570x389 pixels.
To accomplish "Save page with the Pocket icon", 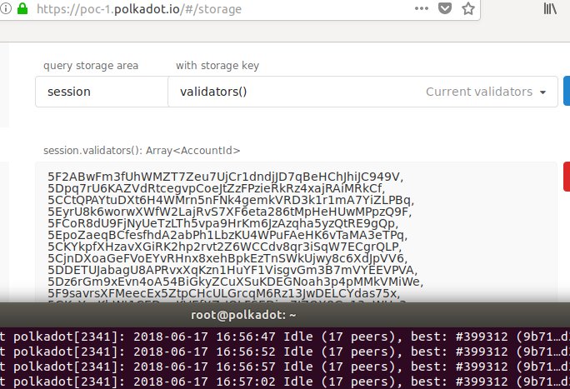I will coord(445,8).
